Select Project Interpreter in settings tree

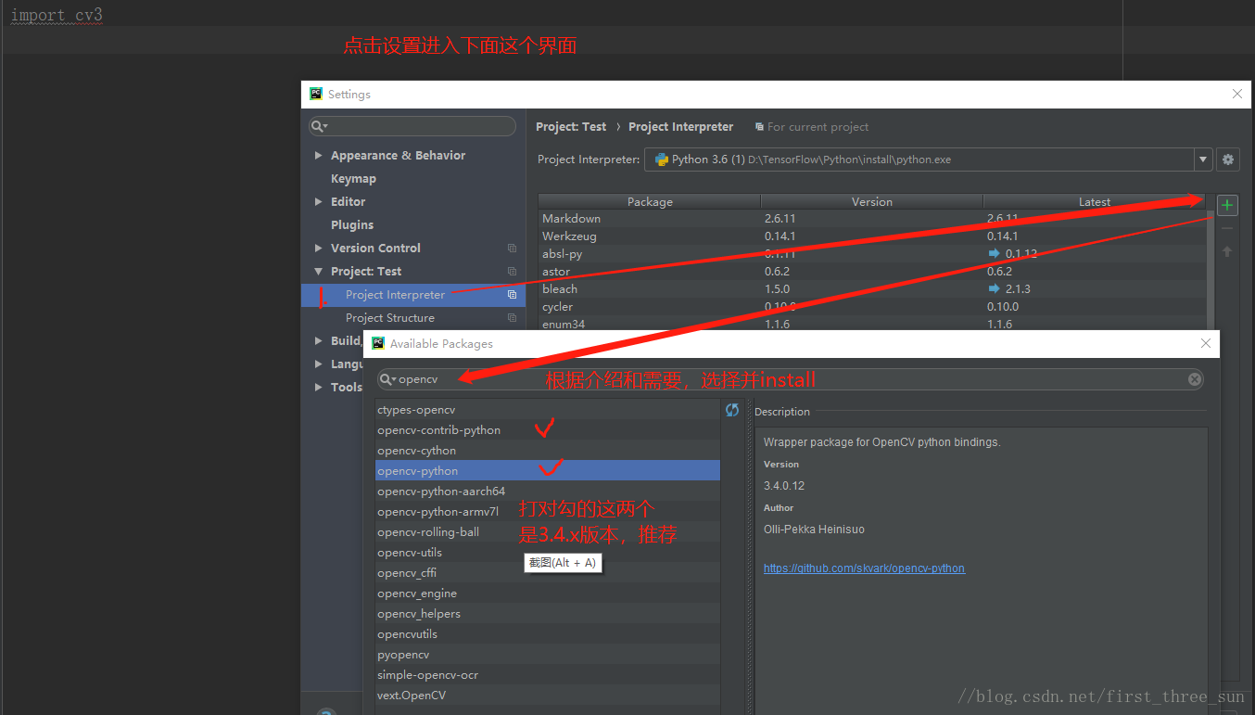[x=413, y=295]
